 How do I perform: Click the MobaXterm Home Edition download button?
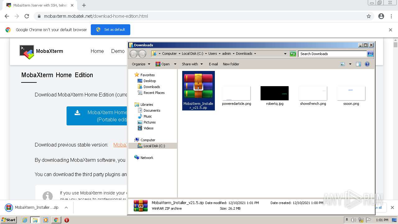pyautogui.click(x=97, y=116)
